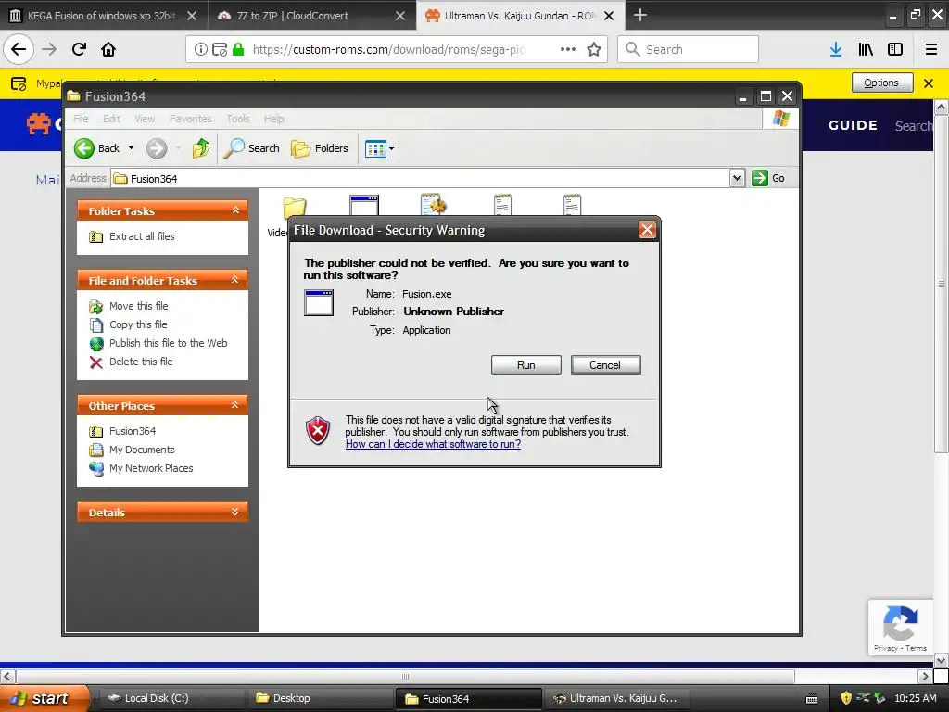
Task: Click the green padlock in the URL bar
Action: (x=238, y=49)
